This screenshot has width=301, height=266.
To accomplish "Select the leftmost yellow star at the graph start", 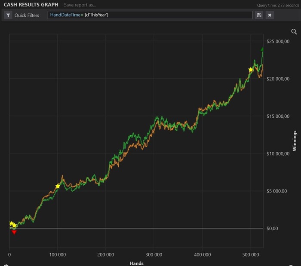I will click(11, 223).
